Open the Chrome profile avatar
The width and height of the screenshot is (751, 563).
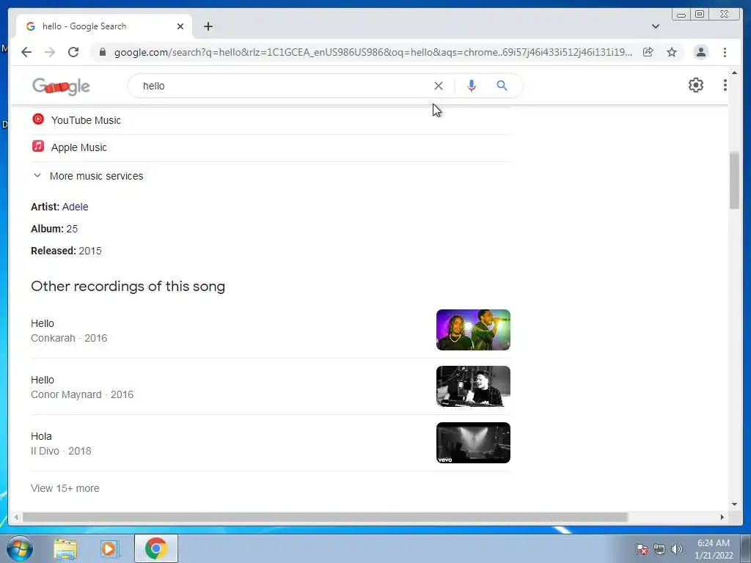coord(700,52)
